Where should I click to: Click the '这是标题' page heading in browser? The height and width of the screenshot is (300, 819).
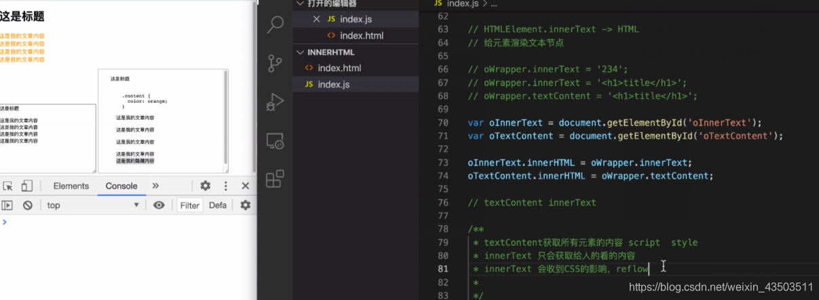(22, 16)
